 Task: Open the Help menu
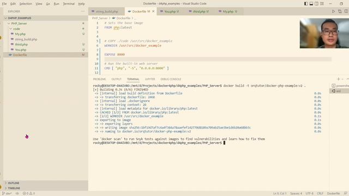81,4
